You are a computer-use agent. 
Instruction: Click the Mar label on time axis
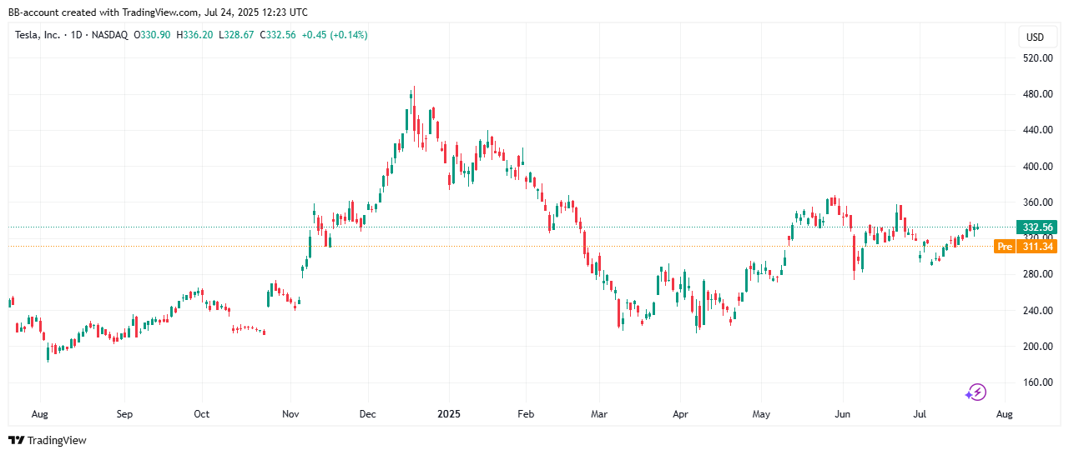tap(598, 413)
